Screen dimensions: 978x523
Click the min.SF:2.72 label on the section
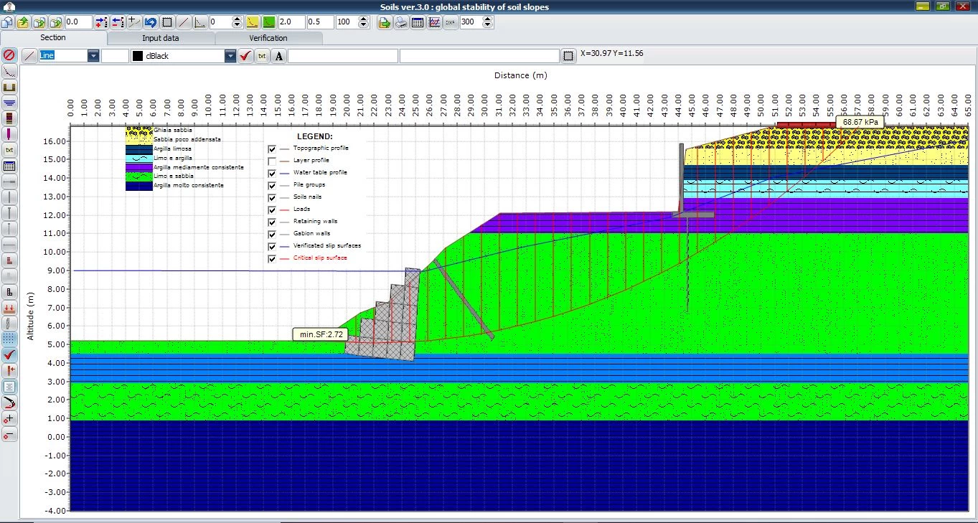point(320,334)
